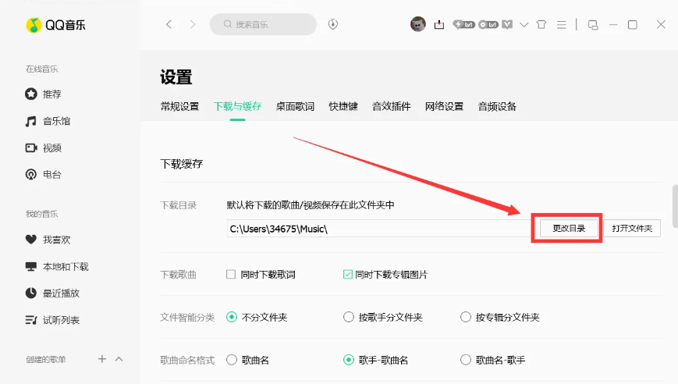
Task: Click the 打开文件夹 button
Action: tap(631, 228)
